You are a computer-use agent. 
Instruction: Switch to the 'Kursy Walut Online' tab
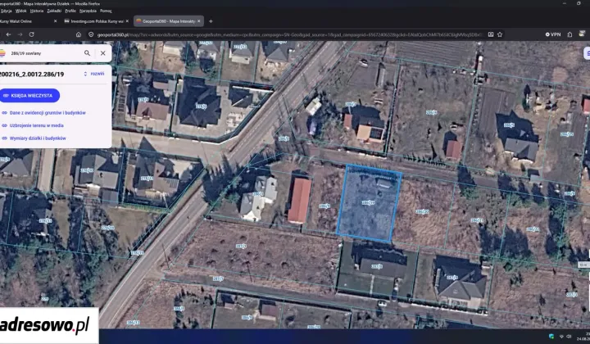(26, 21)
